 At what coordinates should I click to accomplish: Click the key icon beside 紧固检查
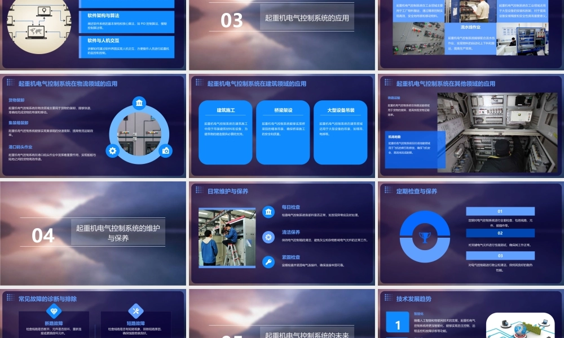click(x=268, y=262)
